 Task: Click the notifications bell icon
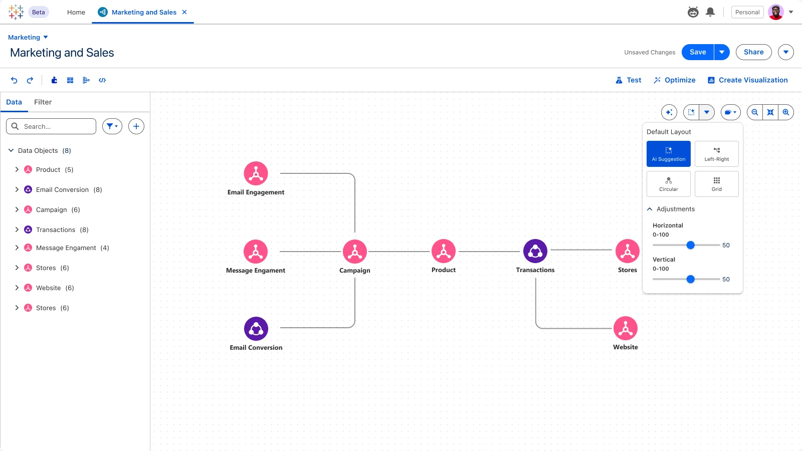tap(710, 12)
